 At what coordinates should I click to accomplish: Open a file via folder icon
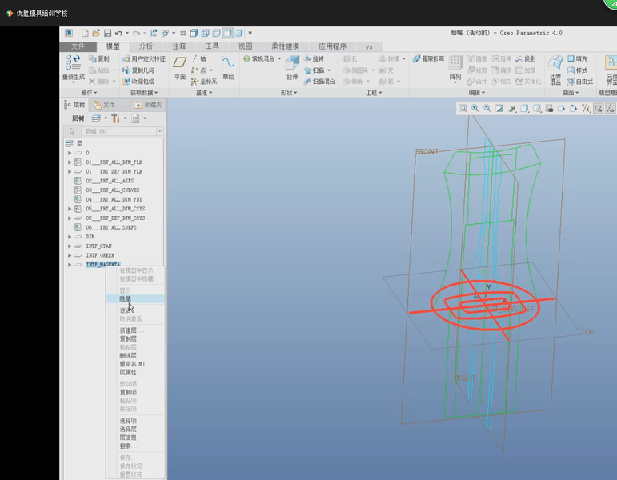coord(96,33)
